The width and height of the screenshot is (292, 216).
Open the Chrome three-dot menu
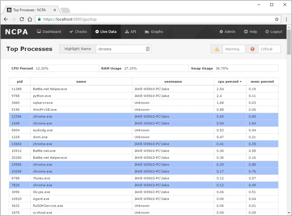click(286, 19)
